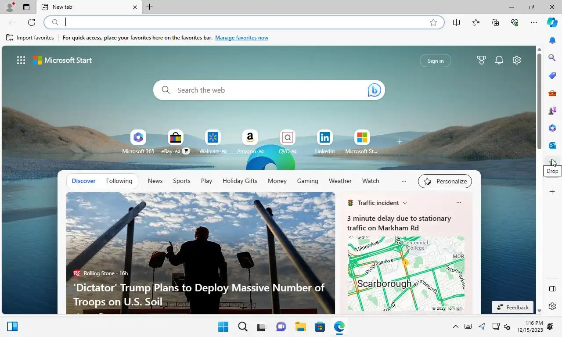The width and height of the screenshot is (562, 337).
Task: Open the Holiday Gifts tab
Action: coord(240,181)
